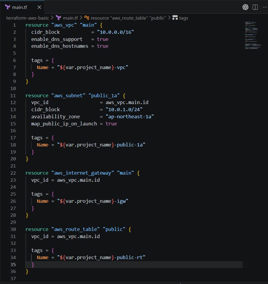Click the "${var.project_name}-public-1a" name value
Viewport: 268px width, 284px height.
click(x=101, y=145)
